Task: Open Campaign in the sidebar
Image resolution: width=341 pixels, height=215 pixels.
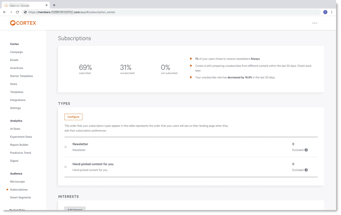Action: pyautogui.click(x=16, y=52)
